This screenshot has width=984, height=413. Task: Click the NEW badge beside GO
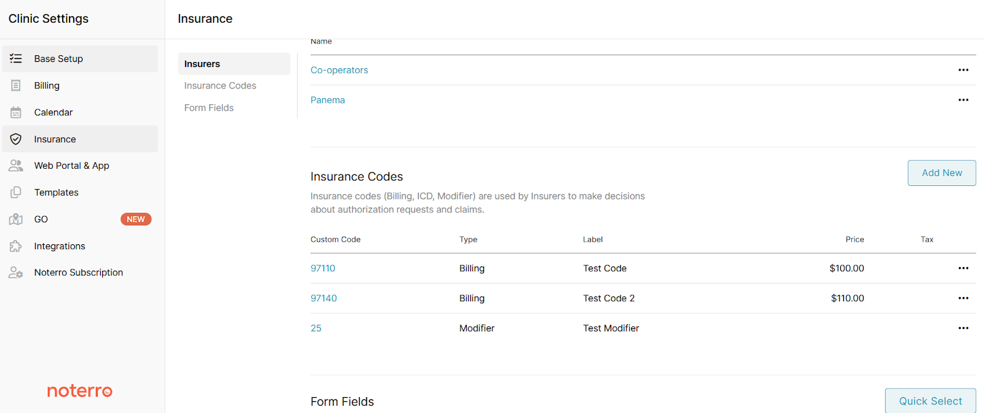click(136, 219)
